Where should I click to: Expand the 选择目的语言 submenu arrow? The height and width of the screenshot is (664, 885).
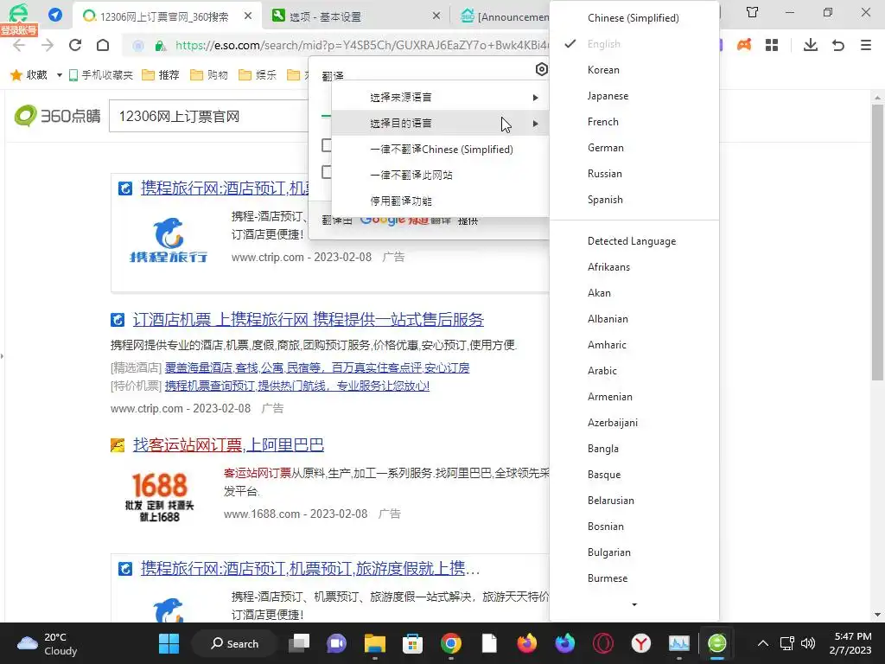pos(535,123)
